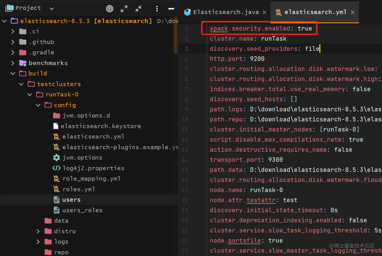
Task: Click the cluster.initial_master_nodes line
Action: 284,130
